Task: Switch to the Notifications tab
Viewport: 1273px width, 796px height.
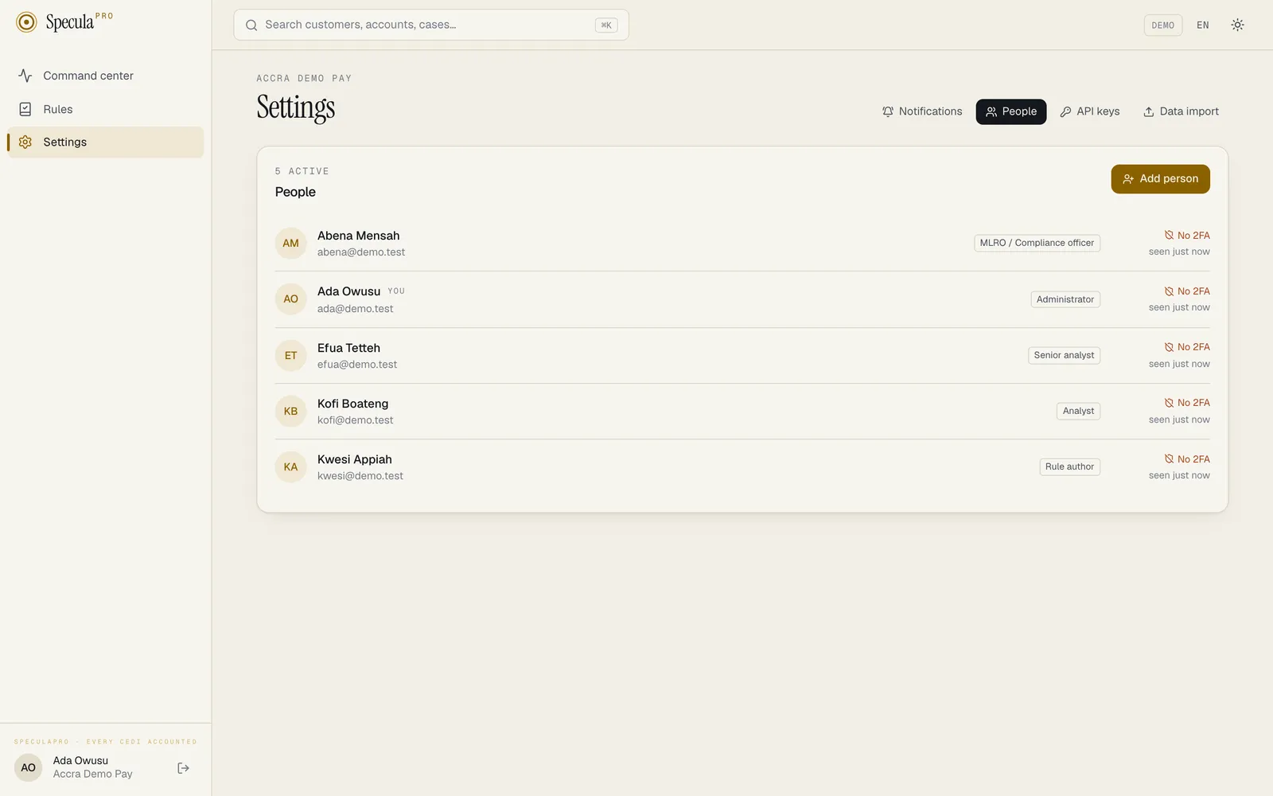Action: click(x=922, y=111)
